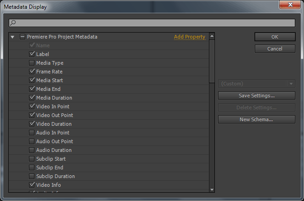Check the Subclip Start checkbox
304x201 pixels.
pos(32,159)
